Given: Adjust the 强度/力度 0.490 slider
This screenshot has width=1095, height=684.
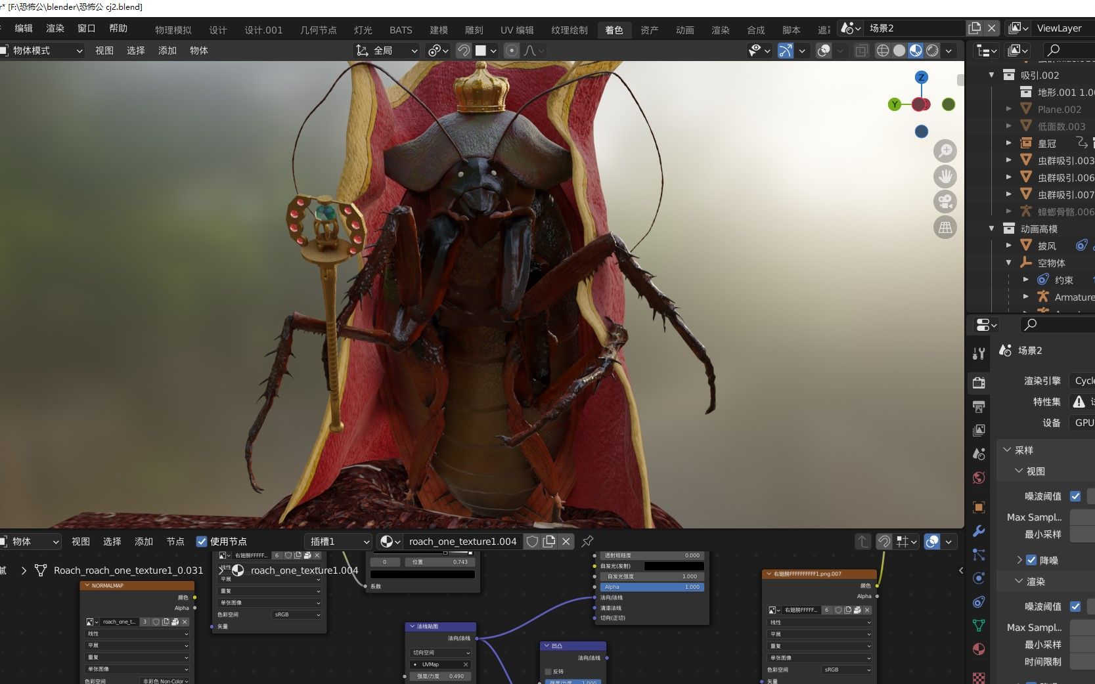Looking at the screenshot, I should pyautogui.click(x=441, y=676).
